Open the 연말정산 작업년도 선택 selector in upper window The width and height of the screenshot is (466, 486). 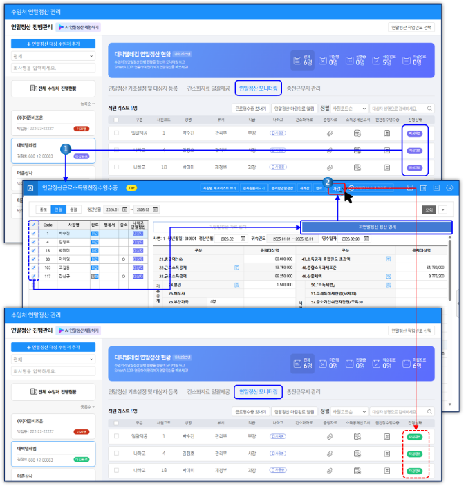pos(411,27)
